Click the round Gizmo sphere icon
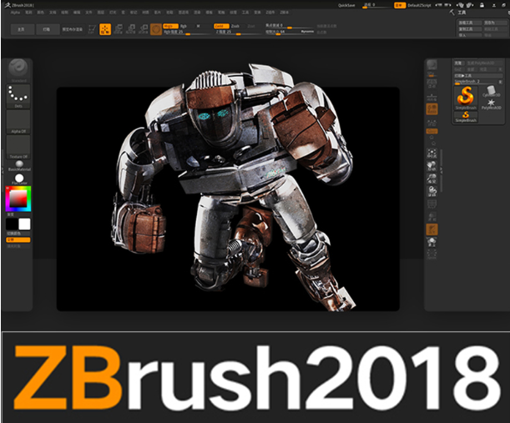The image size is (510, 423). click(x=156, y=29)
